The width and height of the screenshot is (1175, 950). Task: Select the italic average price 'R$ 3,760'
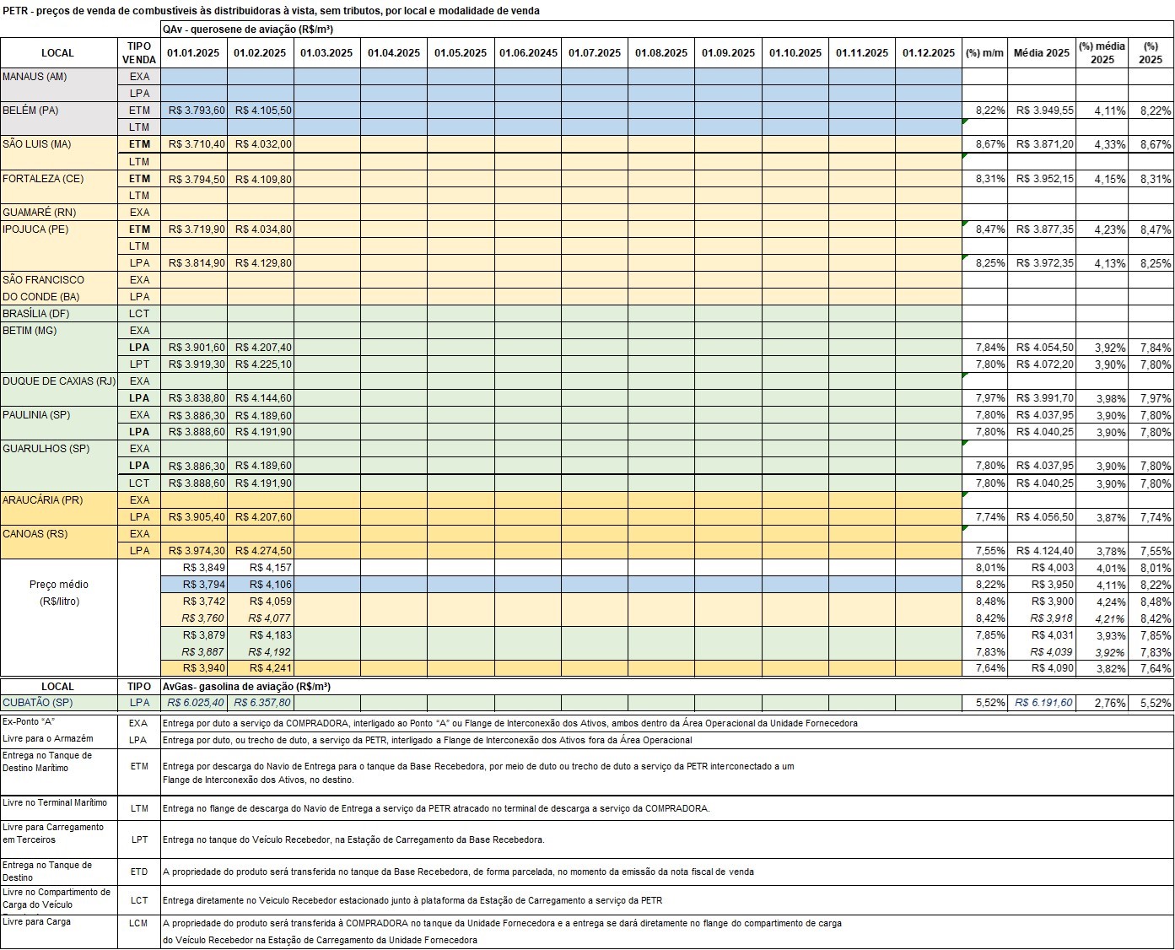coord(194,618)
